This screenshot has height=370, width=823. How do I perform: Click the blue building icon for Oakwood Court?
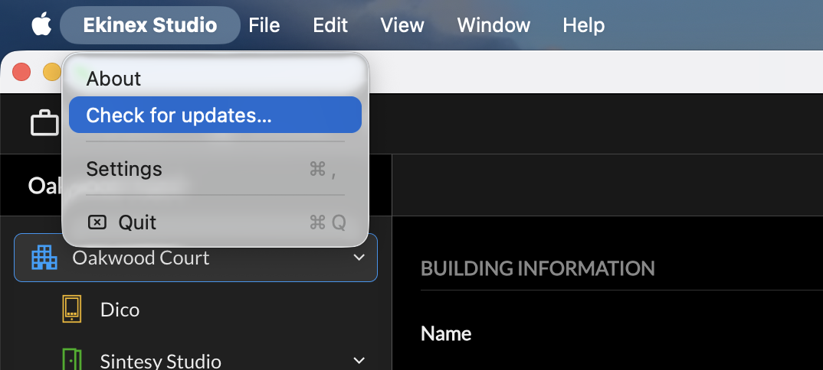(x=44, y=258)
